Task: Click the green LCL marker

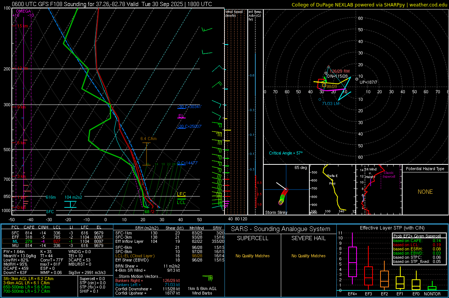Action: (181, 202)
